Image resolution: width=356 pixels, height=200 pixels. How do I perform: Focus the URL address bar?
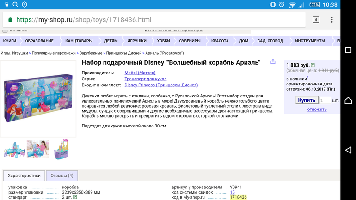154,20
